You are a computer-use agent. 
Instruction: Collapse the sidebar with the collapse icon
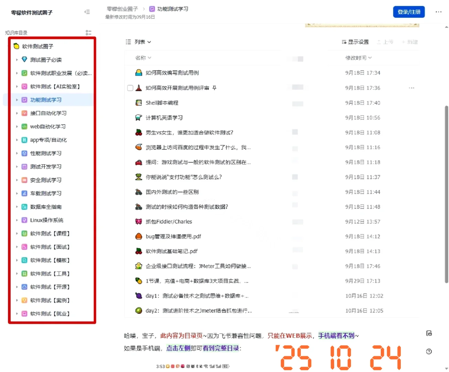(87, 12)
